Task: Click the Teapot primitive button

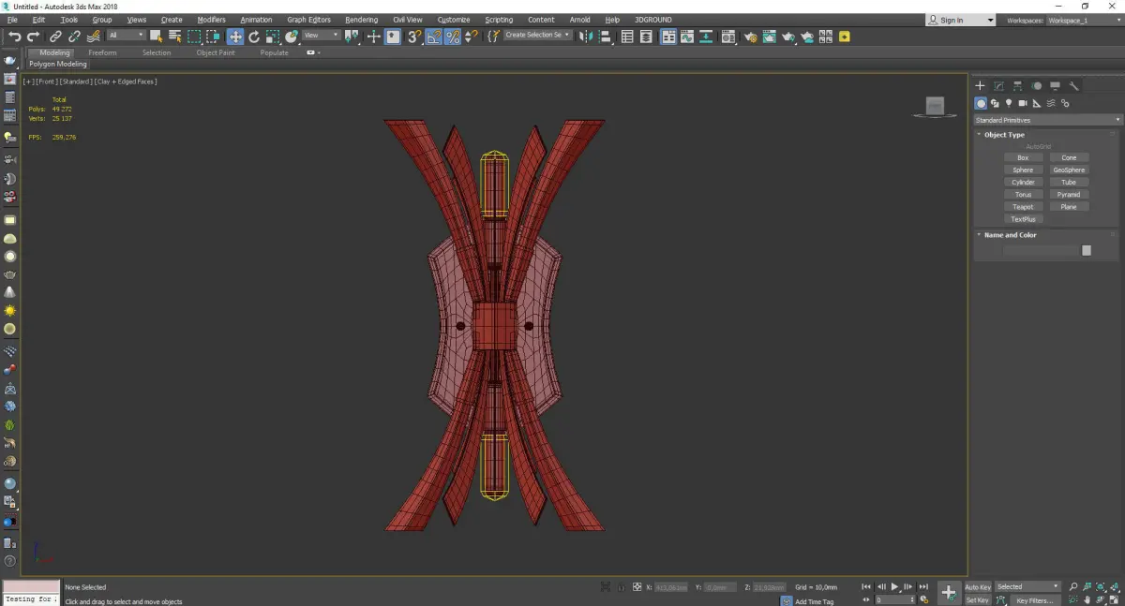Action: pos(1023,207)
